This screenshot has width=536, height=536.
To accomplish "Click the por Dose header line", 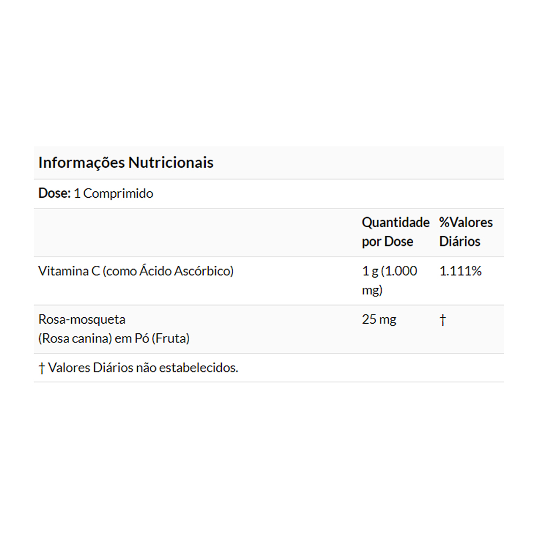I will click(x=388, y=242).
